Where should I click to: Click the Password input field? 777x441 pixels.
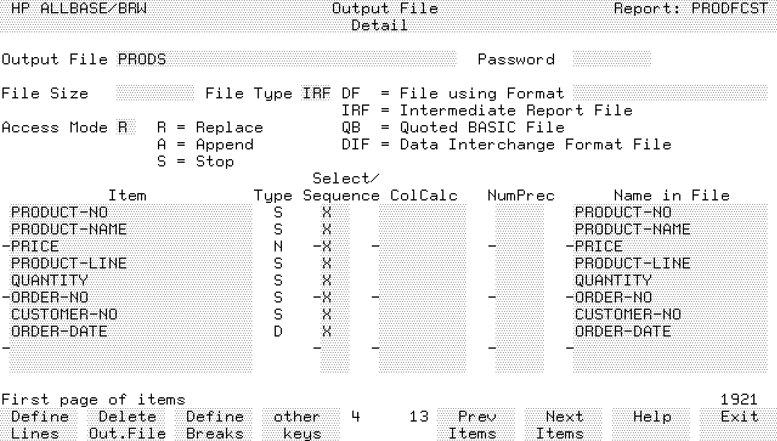tap(611, 60)
